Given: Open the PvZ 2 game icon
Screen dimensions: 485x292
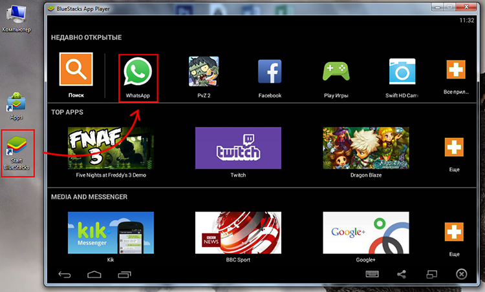Looking at the screenshot, I should click(204, 72).
